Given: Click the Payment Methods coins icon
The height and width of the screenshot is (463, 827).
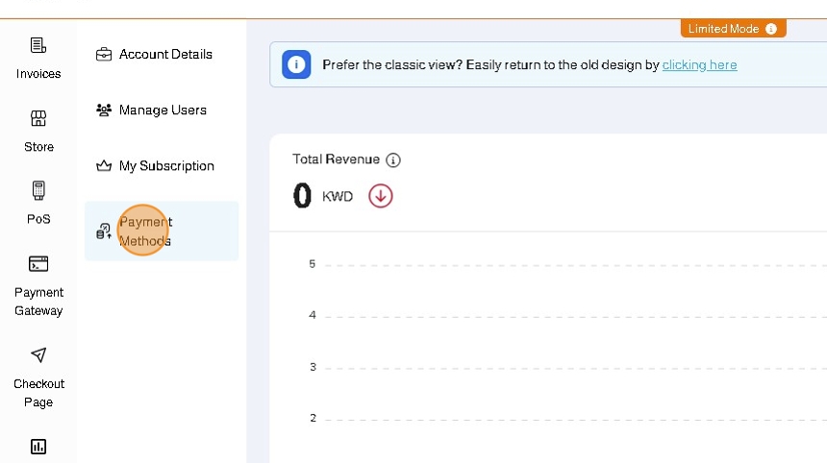Looking at the screenshot, I should point(104,231).
